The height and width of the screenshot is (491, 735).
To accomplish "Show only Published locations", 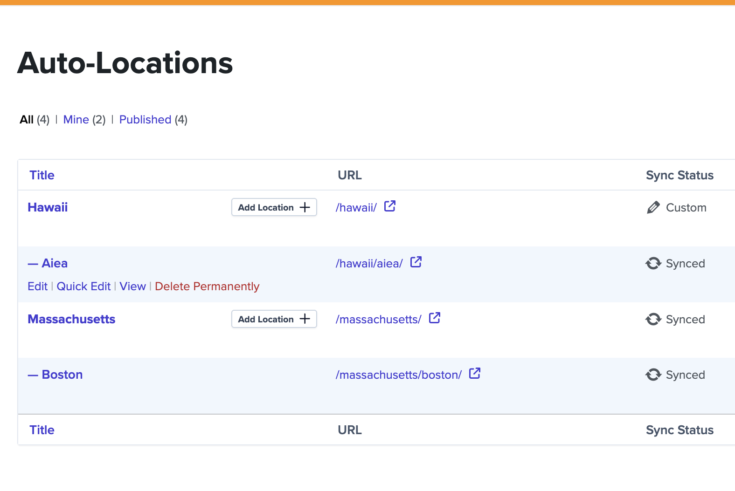I will (145, 120).
